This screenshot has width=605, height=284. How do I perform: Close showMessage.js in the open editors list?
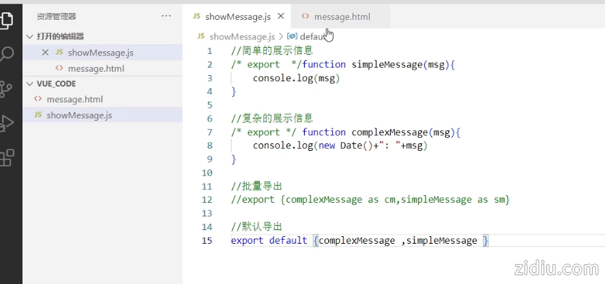[x=46, y=53]
